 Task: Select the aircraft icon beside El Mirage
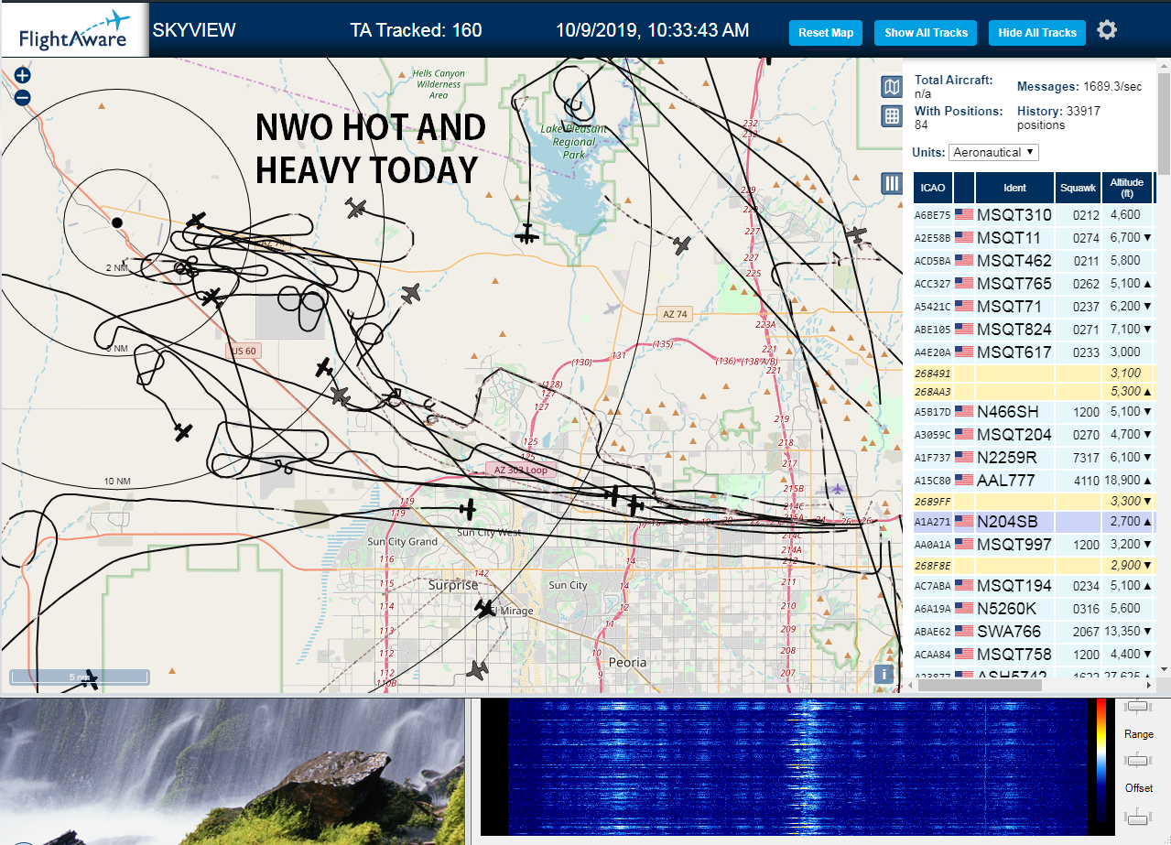[485, 608]
